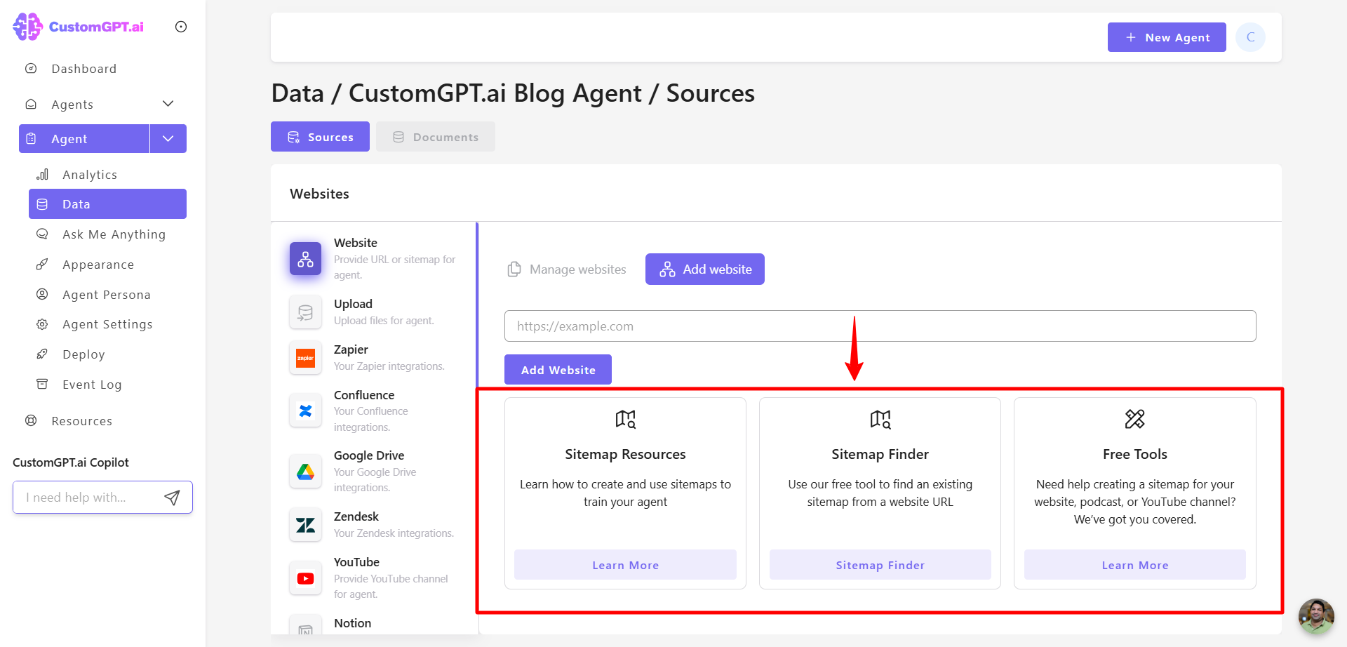Open the Event Log
The height and width of the screenshot is (647, 1347).
tap(92, 385)
